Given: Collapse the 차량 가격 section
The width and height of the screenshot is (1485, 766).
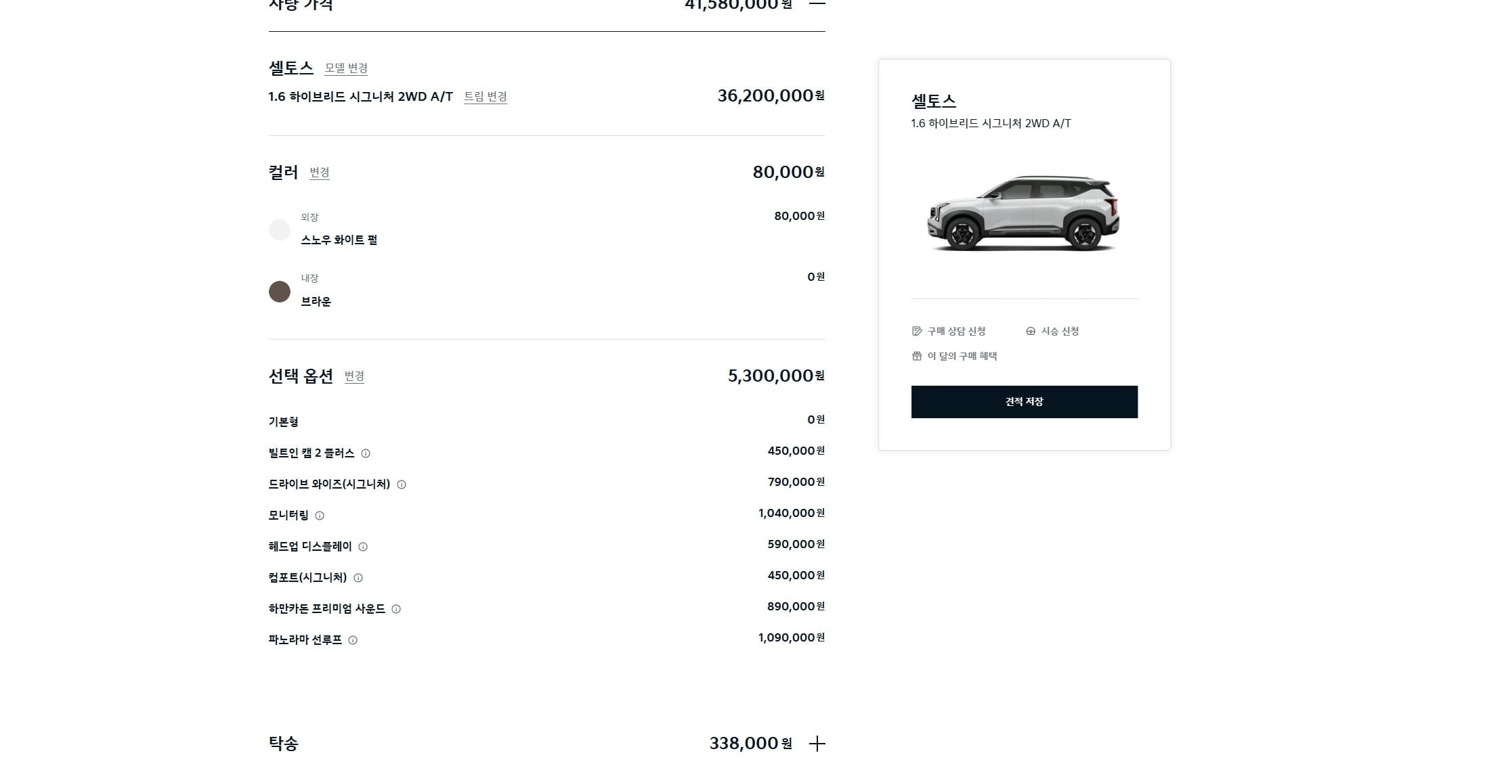Looking at the screenshot, I should pyautogui.click(x=817, y=3).
